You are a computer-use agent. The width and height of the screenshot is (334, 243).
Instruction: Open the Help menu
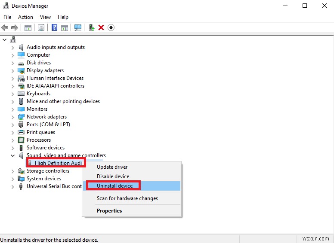coord(63,17)
